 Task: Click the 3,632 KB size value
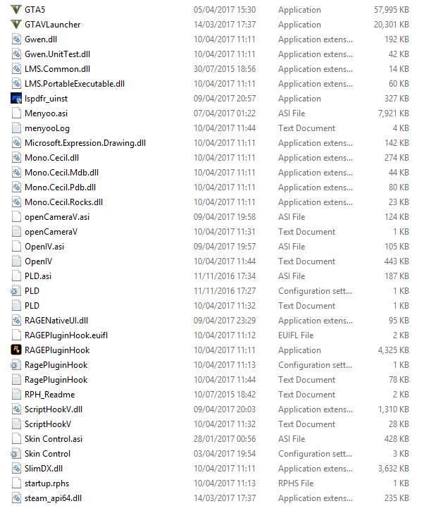coord(394,469)
